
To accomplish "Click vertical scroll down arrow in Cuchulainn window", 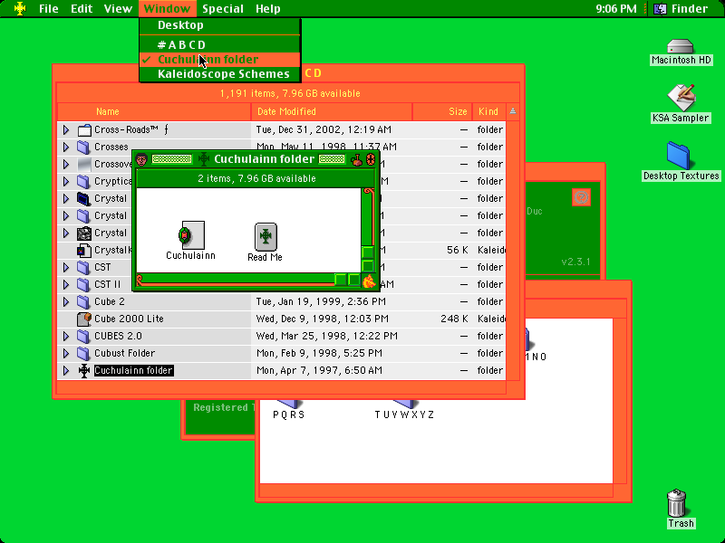I will pyautogui.click(x=368, y=265).
